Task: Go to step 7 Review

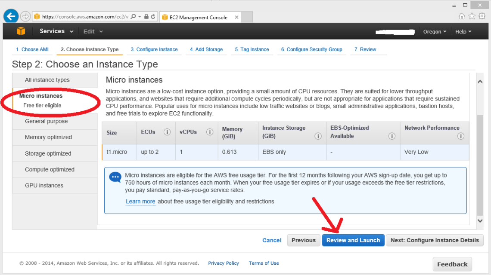Action: (x=365, y=49)
